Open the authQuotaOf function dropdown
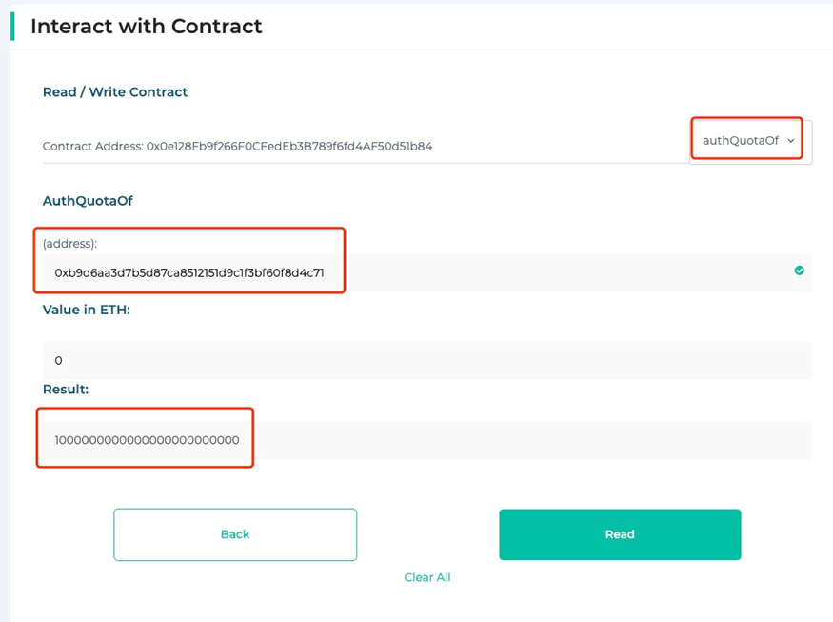 click(750, 141)
